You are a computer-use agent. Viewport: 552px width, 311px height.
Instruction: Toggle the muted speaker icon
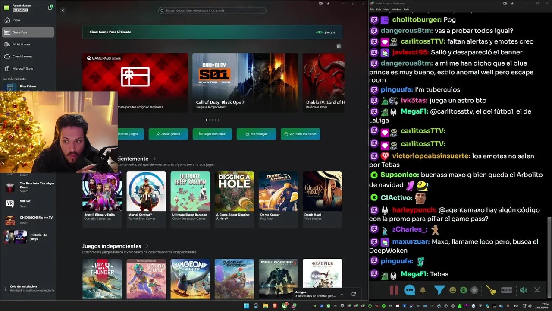pos(523,290)
